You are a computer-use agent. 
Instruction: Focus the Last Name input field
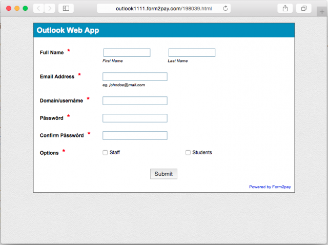pos(192,52)
